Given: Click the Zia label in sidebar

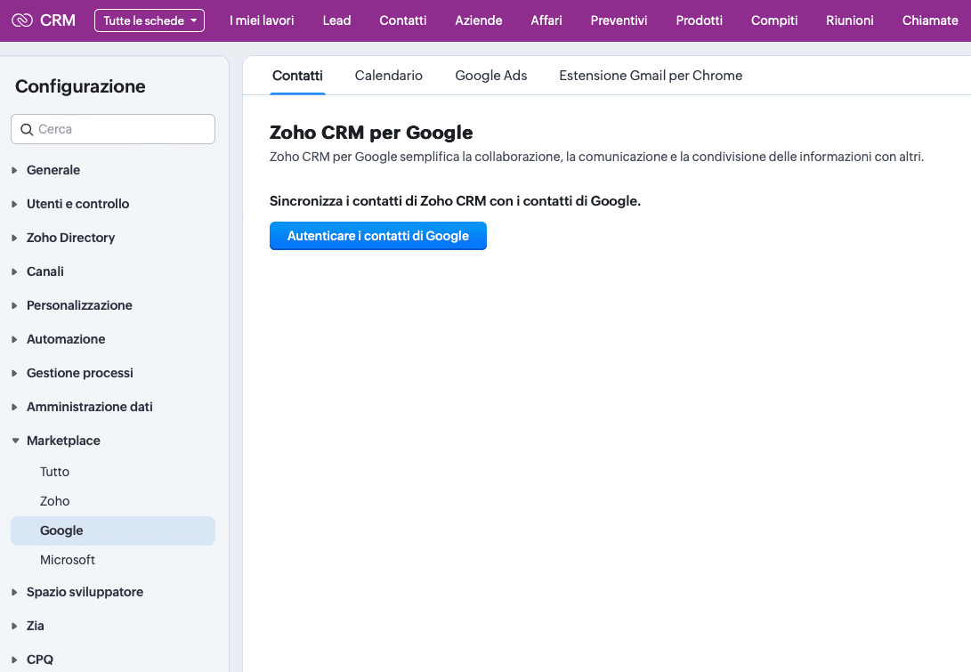Looking at the screenshot, I should [36, 627].
